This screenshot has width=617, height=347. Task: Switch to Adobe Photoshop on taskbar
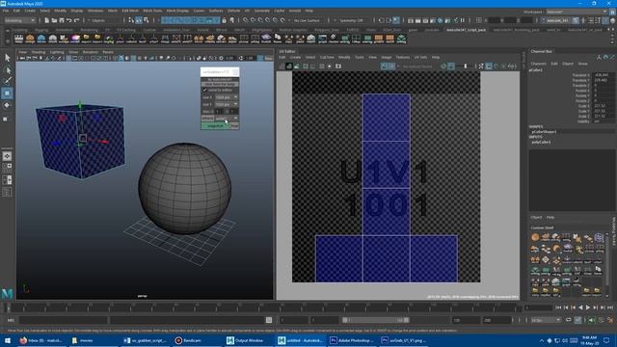click(x=351, y=340)
